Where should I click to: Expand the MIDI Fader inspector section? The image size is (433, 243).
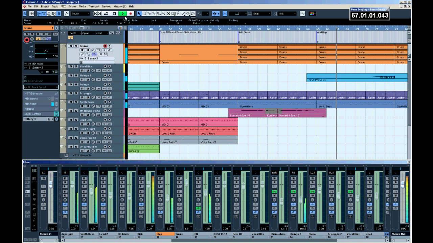coord(41,104)
